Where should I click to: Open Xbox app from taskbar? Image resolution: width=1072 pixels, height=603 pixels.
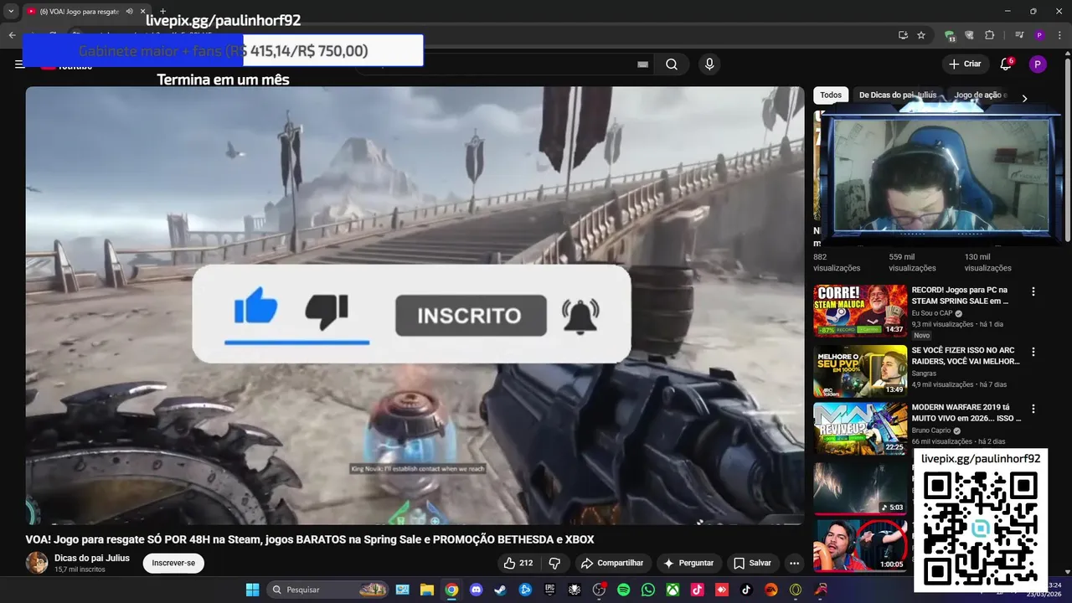(x=673, y=590)
